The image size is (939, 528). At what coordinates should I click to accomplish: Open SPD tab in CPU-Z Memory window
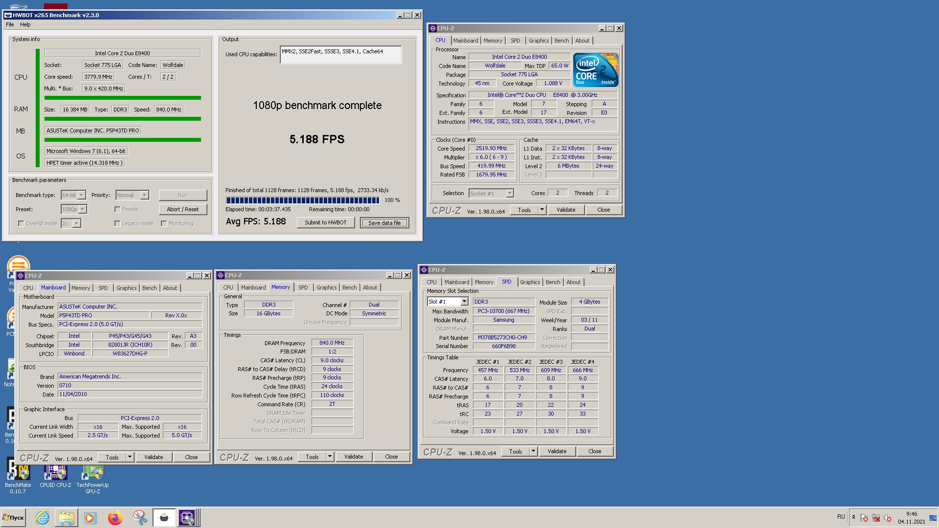tap(303, 287)
